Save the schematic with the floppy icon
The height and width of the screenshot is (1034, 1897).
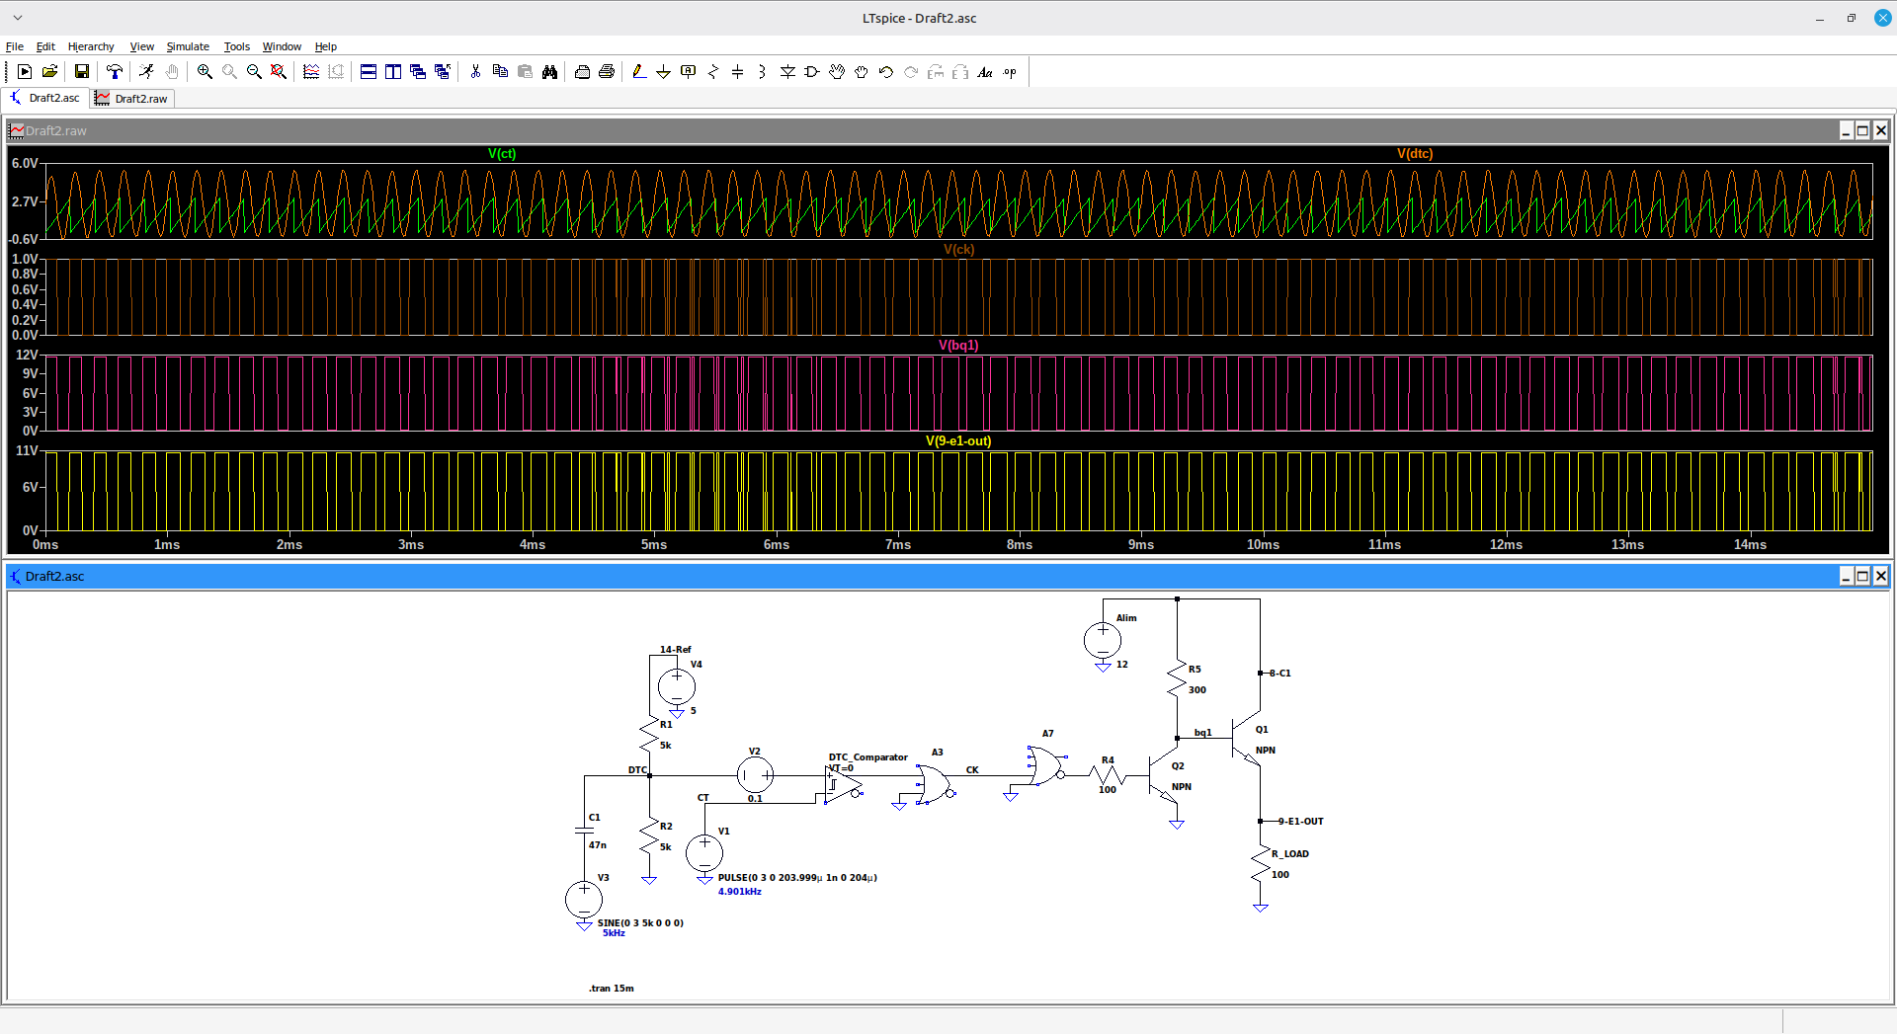point(82,72)
